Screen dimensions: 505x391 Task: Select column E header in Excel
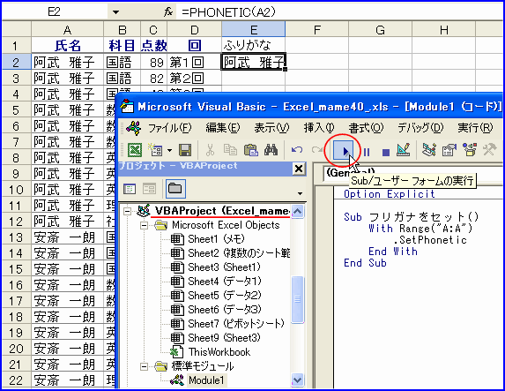254,30
